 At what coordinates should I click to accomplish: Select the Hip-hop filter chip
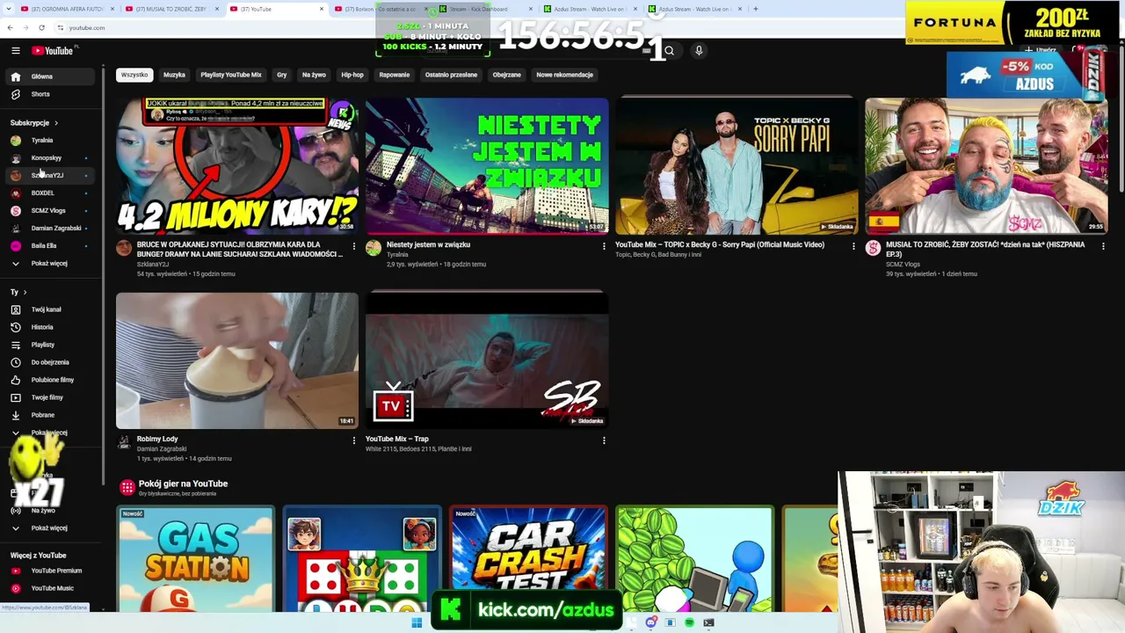(x=352, y=75)
